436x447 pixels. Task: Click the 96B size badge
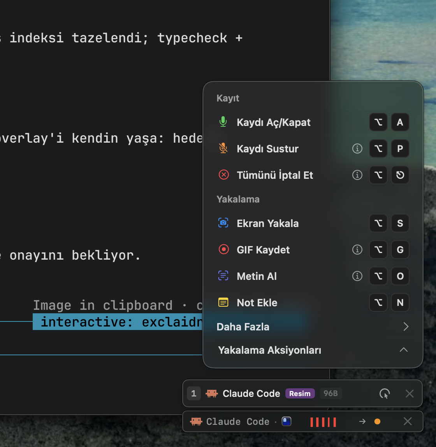point(331,393)
